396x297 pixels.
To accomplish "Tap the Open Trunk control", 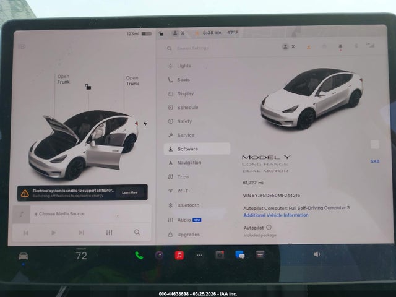I will coord(132,81).
